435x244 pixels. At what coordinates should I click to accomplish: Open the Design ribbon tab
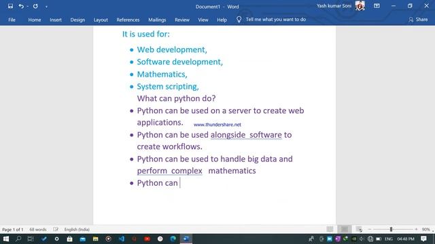point(77,20)
